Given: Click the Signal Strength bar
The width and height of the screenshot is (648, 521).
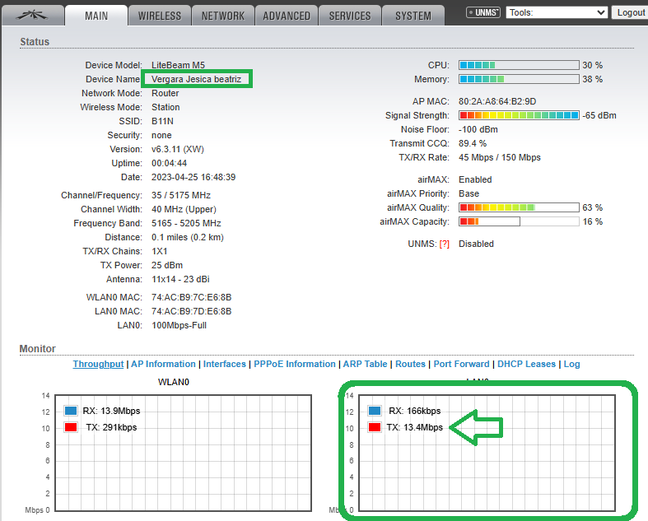Looking at the screenshot, I should [x=519, y=115].
